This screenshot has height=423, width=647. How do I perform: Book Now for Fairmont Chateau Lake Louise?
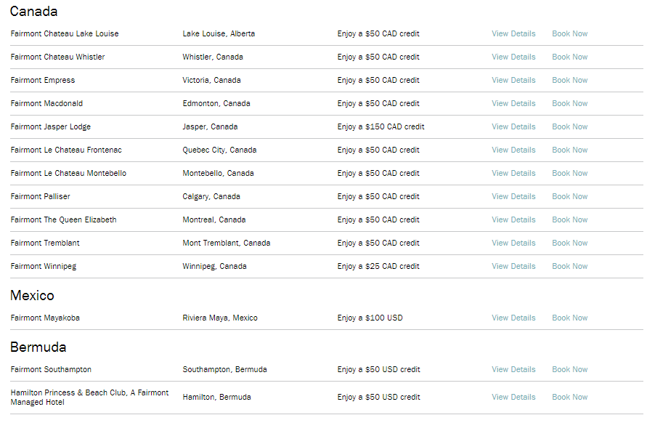point(569,33)
